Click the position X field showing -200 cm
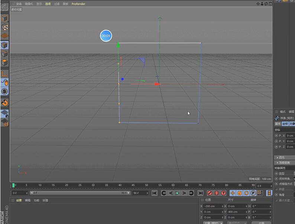Viewport: 295px width, 224px height. pyautogui.click(x=213, y=206)
